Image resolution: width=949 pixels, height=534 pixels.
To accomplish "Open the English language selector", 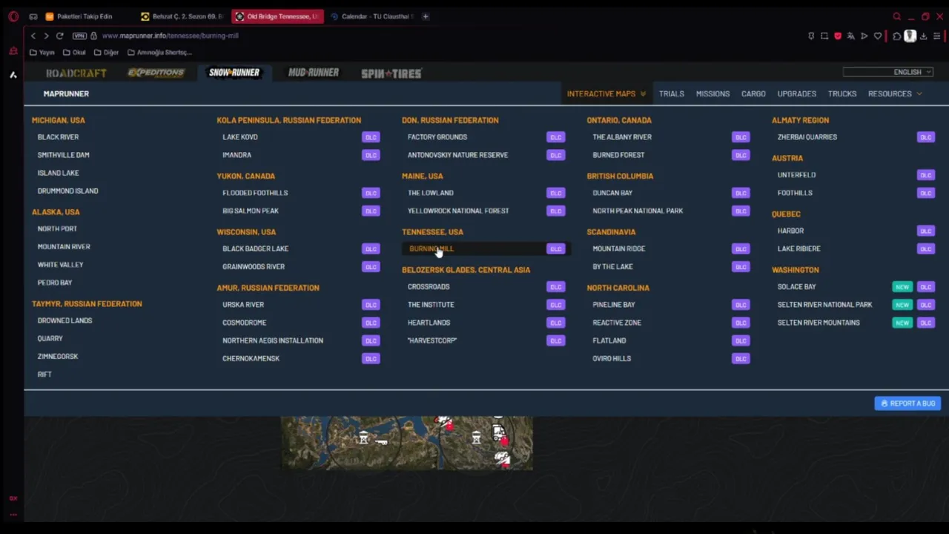I will click(x=888, y=72).
